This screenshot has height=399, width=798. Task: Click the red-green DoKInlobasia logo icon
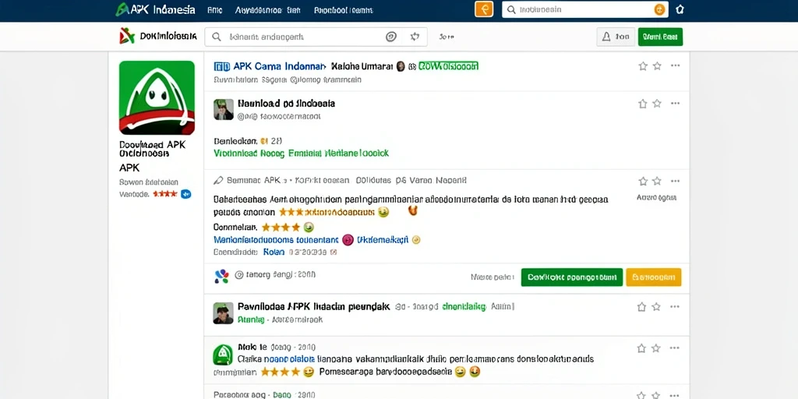(127, 36)
